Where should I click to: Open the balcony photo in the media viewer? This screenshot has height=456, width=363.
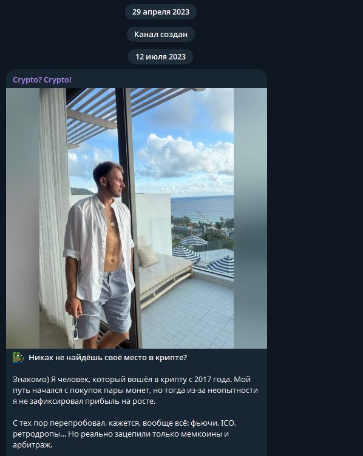click(x=137, y=218)
